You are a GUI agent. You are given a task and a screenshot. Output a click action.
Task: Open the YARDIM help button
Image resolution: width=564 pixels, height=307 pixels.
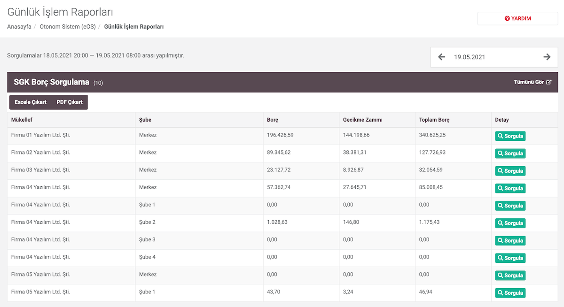(x=518, y=18)
